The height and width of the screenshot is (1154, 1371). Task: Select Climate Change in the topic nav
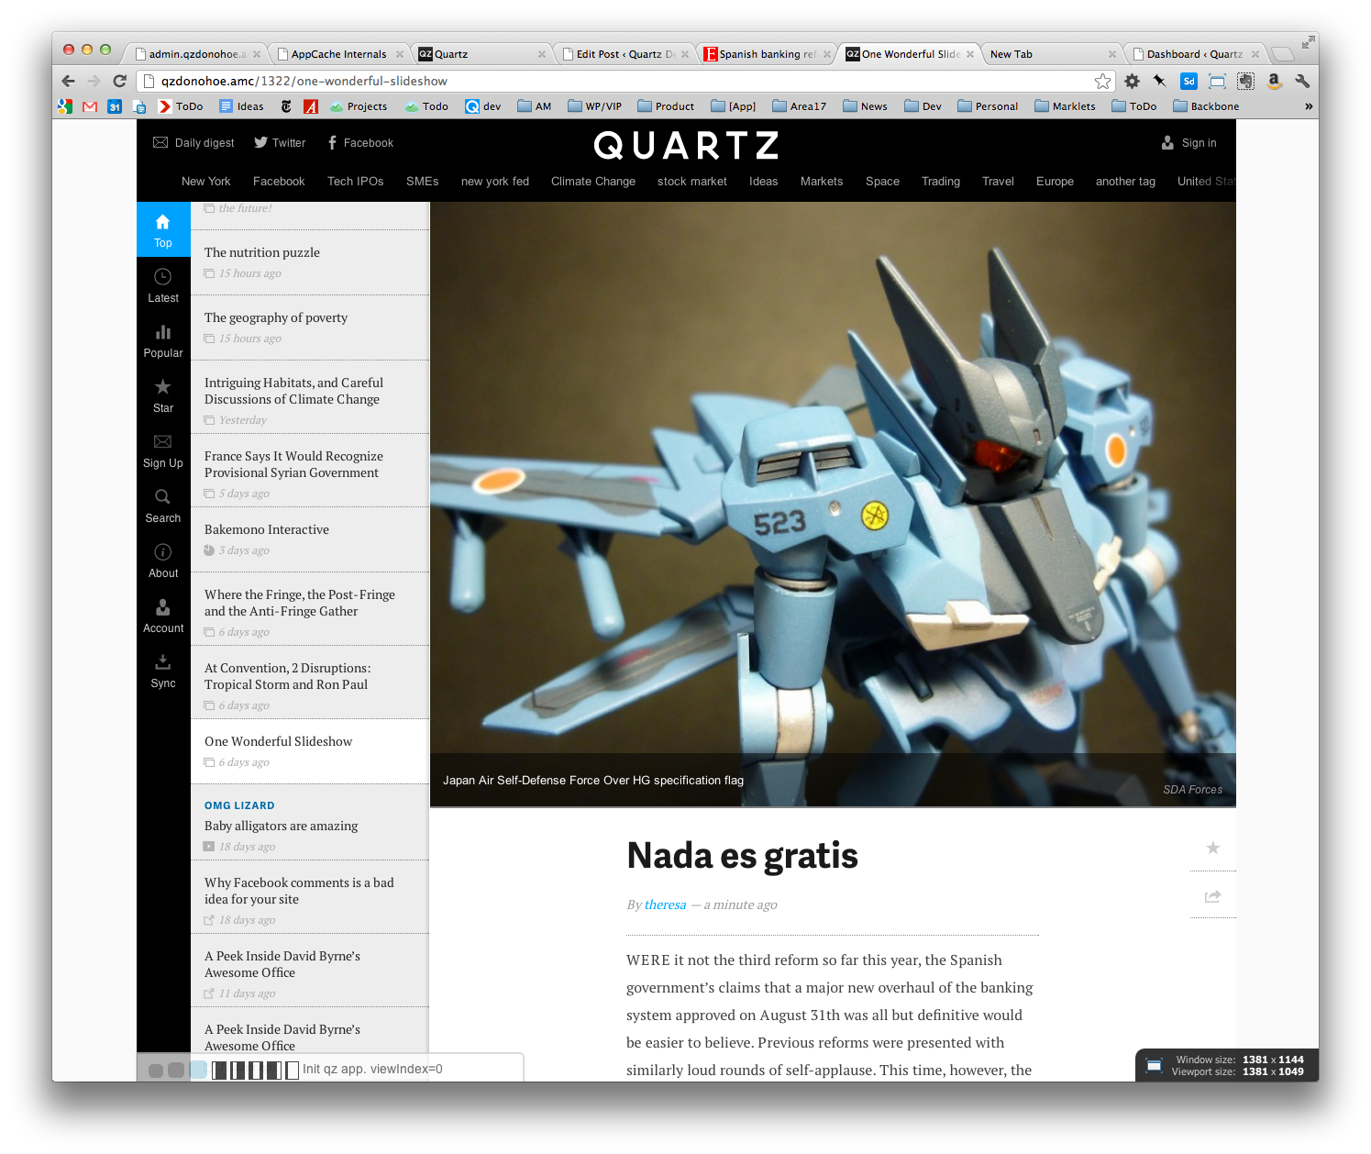coord(593,182)
